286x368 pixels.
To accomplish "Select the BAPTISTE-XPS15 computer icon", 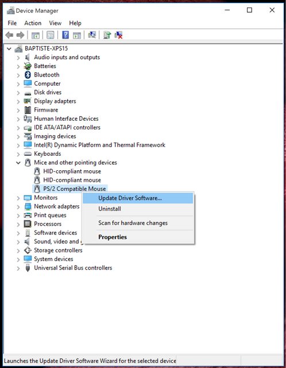I will point(18,48).
